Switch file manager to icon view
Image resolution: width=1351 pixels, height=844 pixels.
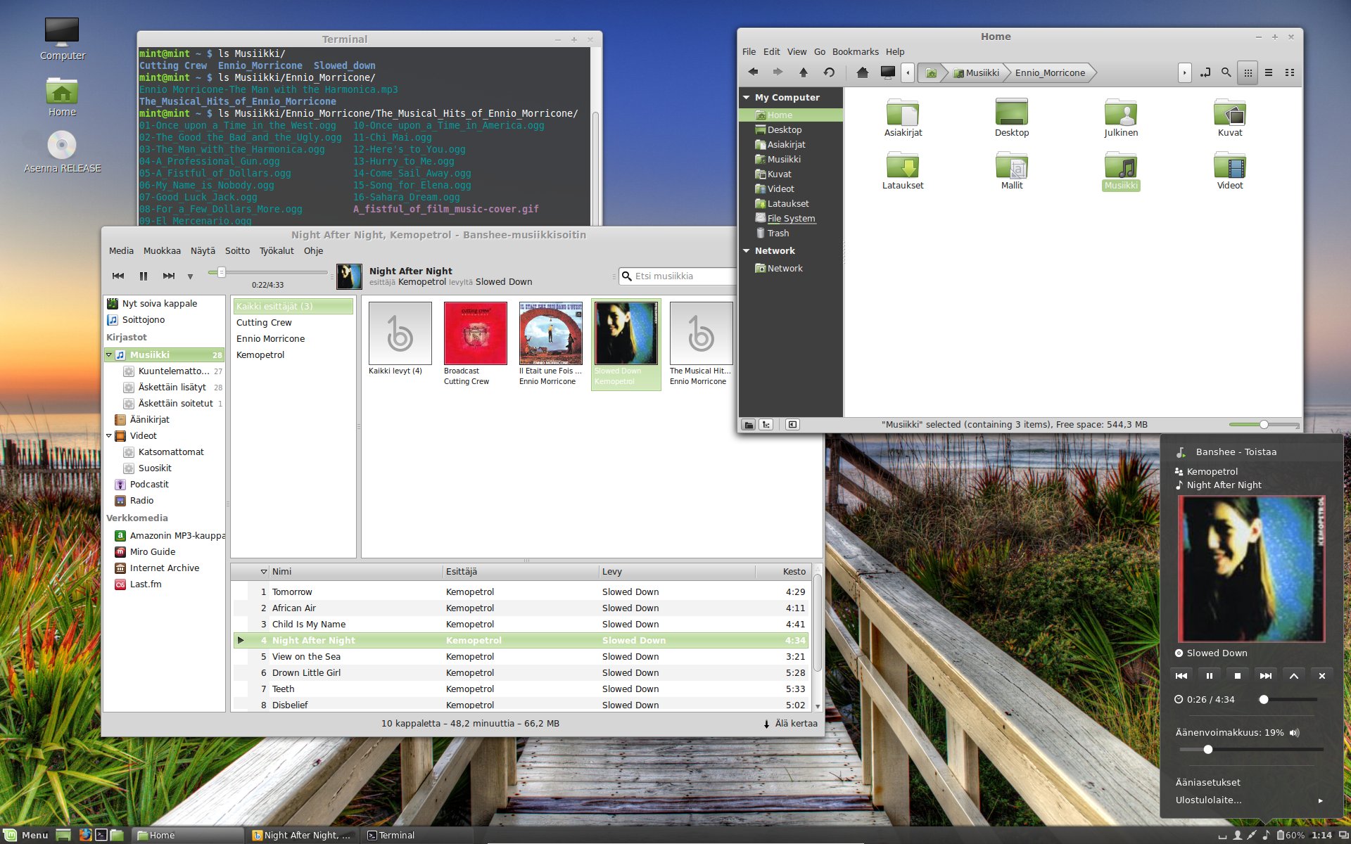pos(1248,72)
